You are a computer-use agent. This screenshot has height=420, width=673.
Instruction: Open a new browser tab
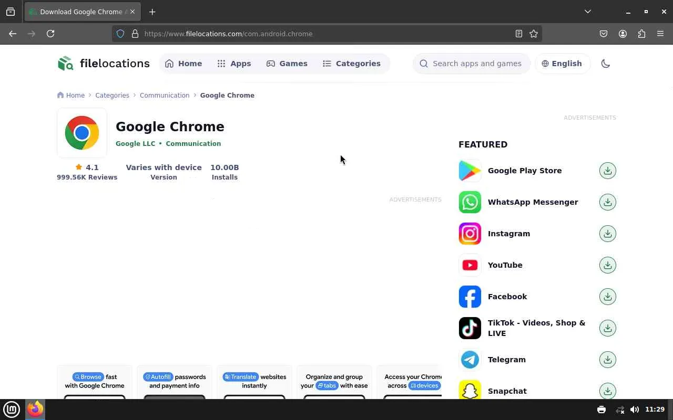(152, 12)
